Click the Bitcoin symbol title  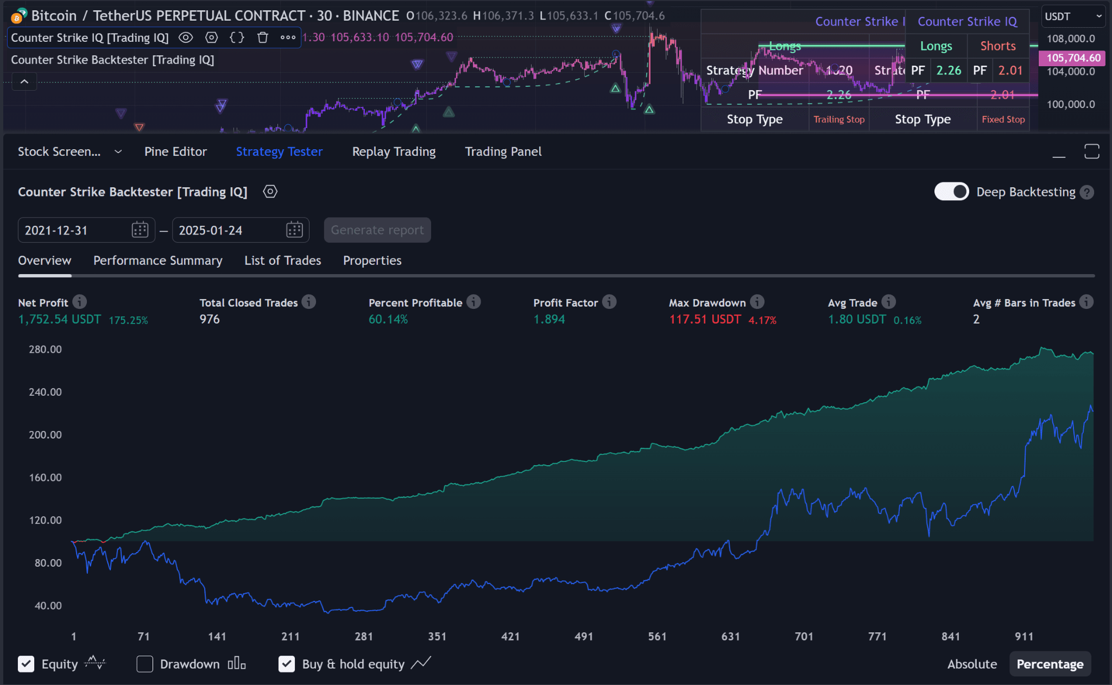coord(215,16)
